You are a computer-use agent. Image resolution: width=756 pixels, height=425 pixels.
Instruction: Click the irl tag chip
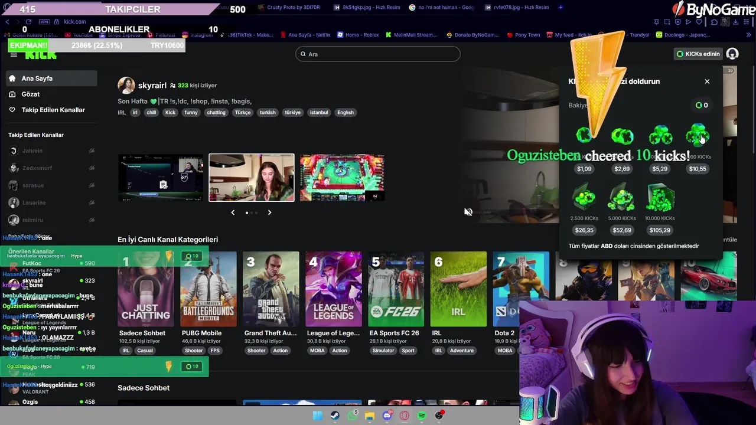[x=135, y=112]
